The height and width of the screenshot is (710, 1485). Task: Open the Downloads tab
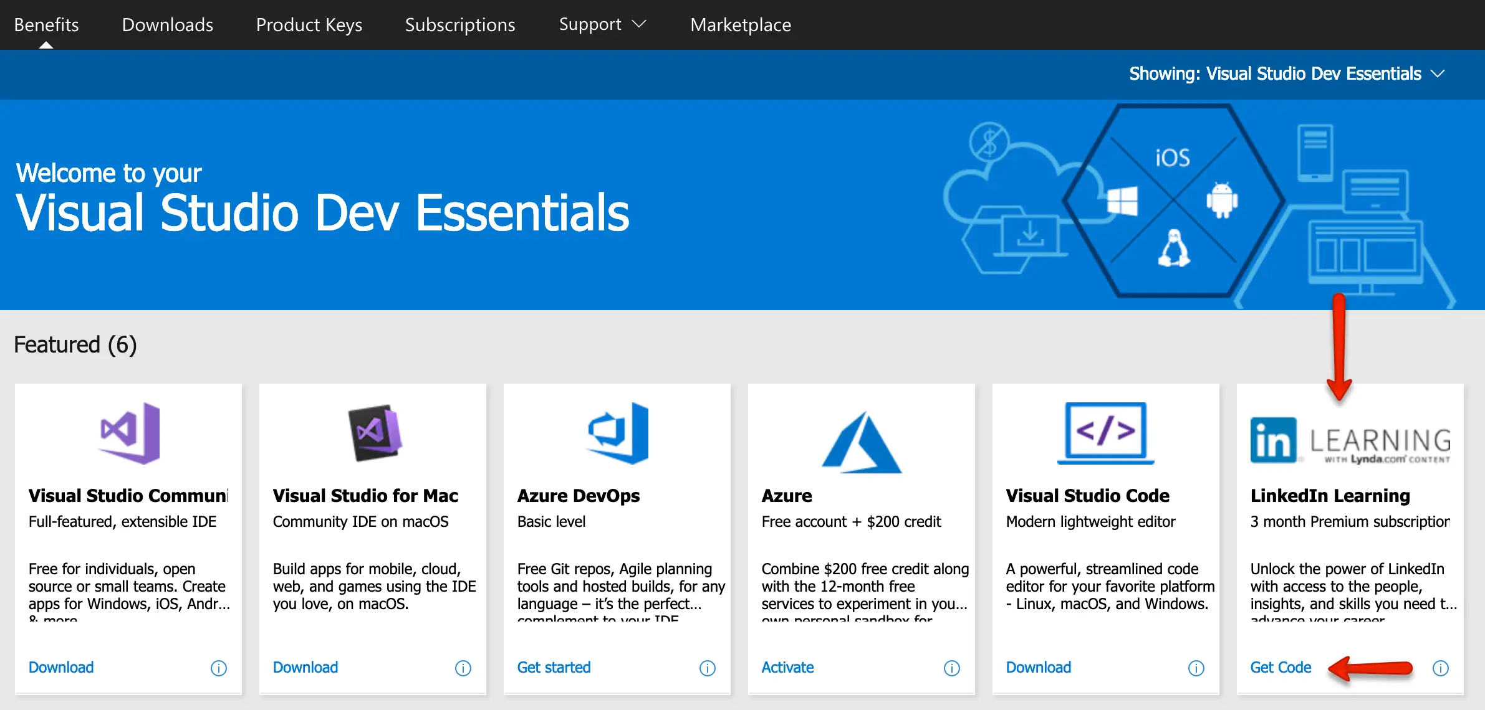[x=168, y=24]
